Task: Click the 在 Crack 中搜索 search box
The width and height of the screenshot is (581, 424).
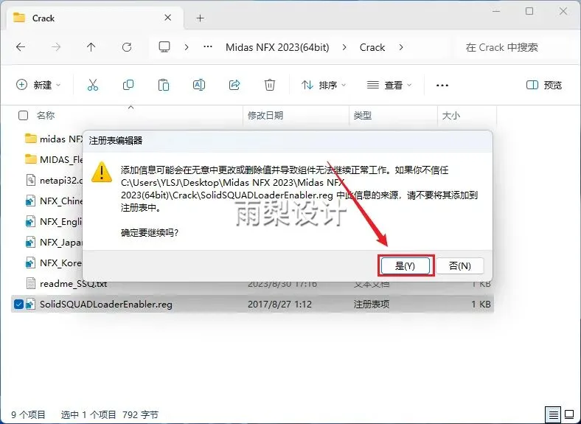Action: click(517, 47)
